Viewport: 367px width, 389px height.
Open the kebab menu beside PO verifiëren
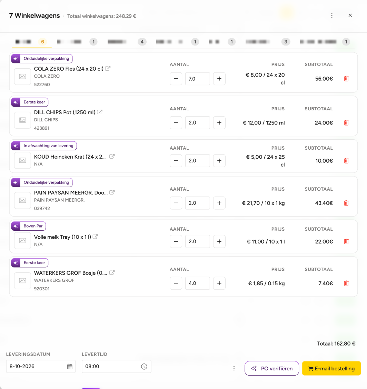234,368
